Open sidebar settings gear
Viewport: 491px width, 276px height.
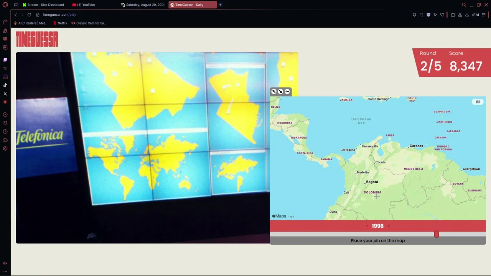(5, 148)
